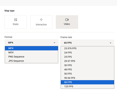This screenshot has height=93, width=117.
Task: Open the Format dropdown showing MP4
Action: pos(31,43)
